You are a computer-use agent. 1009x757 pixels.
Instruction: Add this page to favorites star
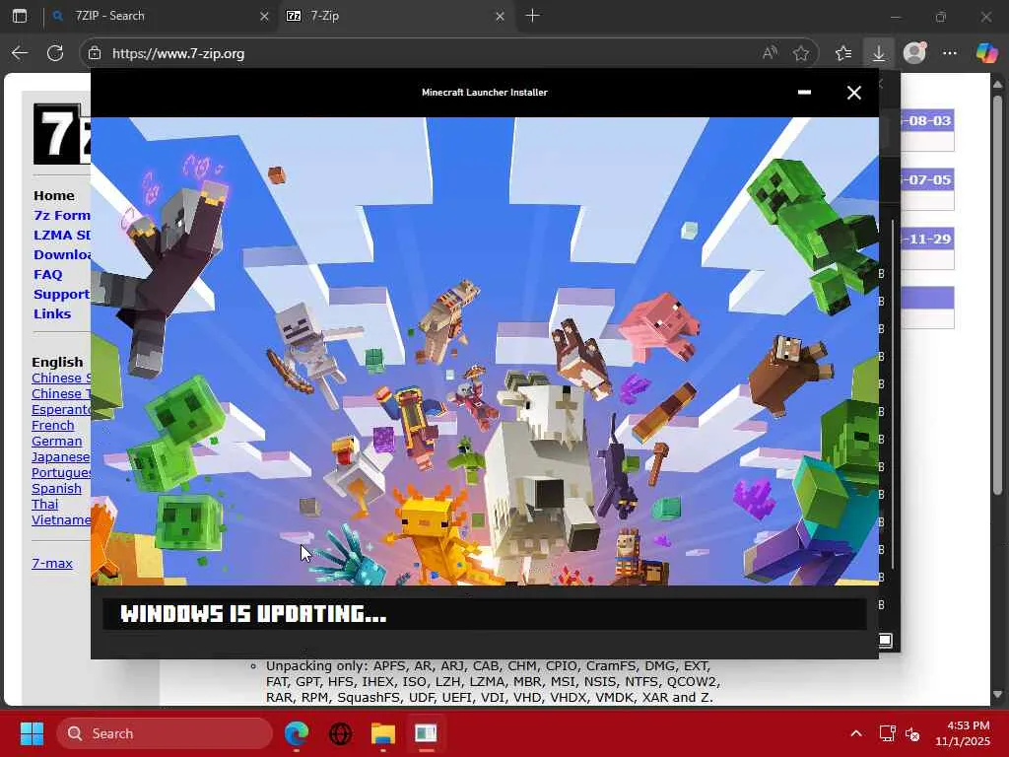pos(801,53)
